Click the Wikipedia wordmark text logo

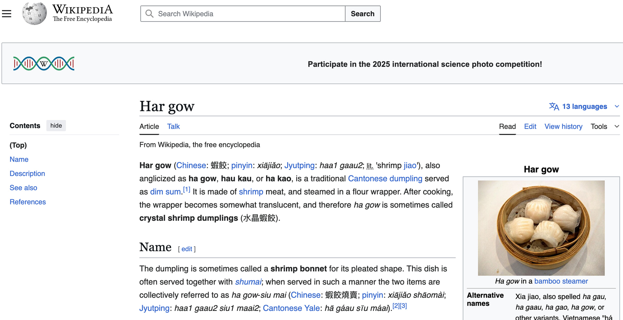[x=82, y=13]
